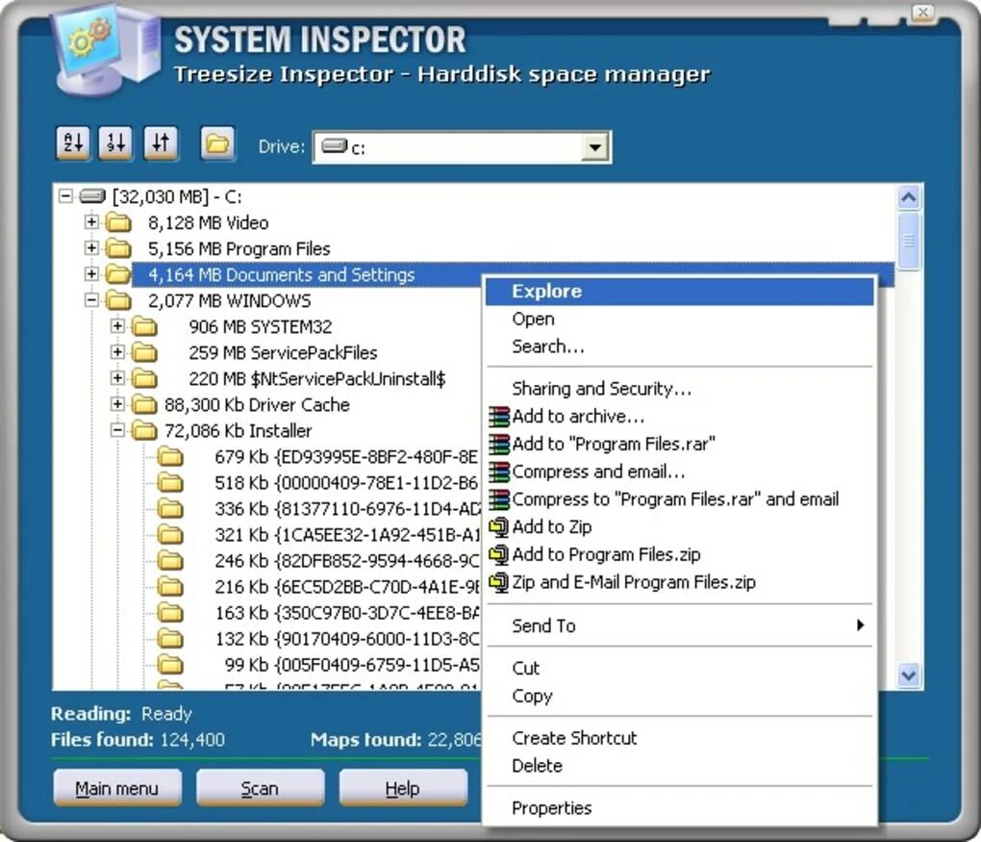Open the Drive dropdown arrow
Image resolution: width=981 pixels, height=842 pixels.
coord(595,148)
